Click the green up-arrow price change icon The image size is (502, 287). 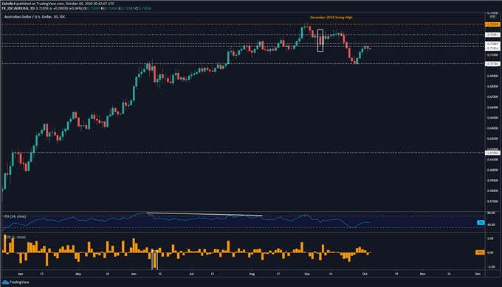pos(51,8)
